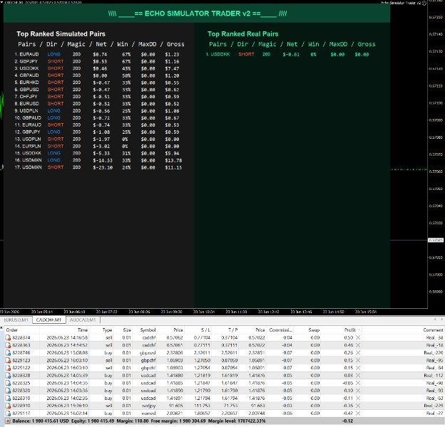
Task: Click the real pair 'USDDKK' SHORT row
Action: (287, 54)
